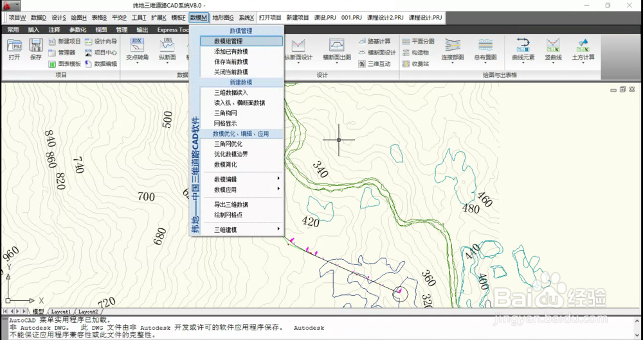Open the 横断面设计 cross-section design
This screenshot has height=340, width=643.
point(377,53)
